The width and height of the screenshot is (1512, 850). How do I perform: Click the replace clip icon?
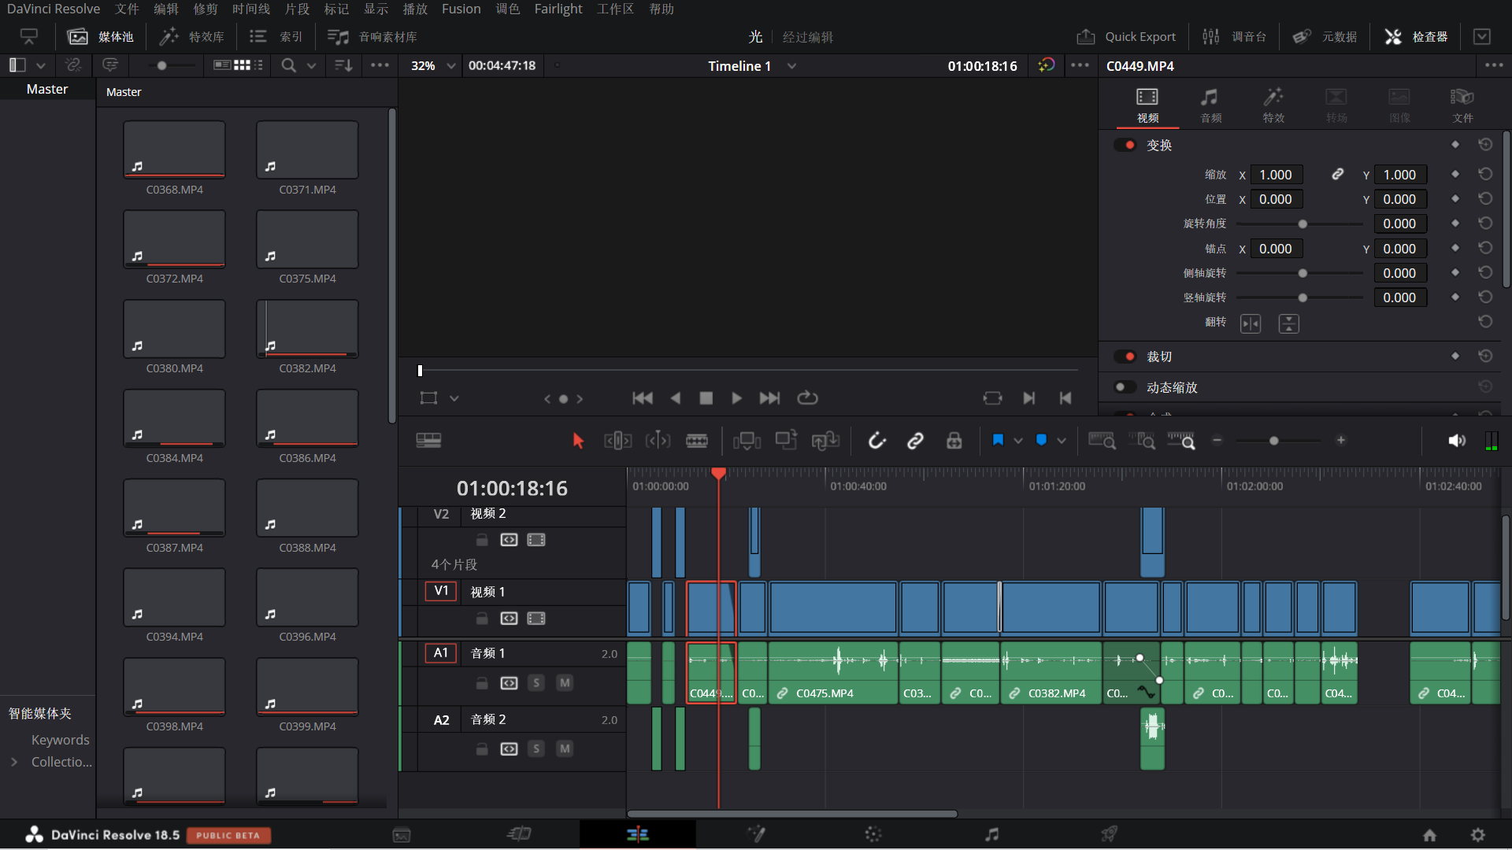pos(826,441)
